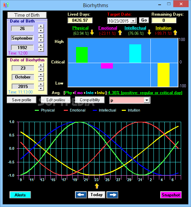Click the Intellectual down arrow indicator
Image resolution: width=191 pixels, height=207 pixels.
tap(149, 32)
